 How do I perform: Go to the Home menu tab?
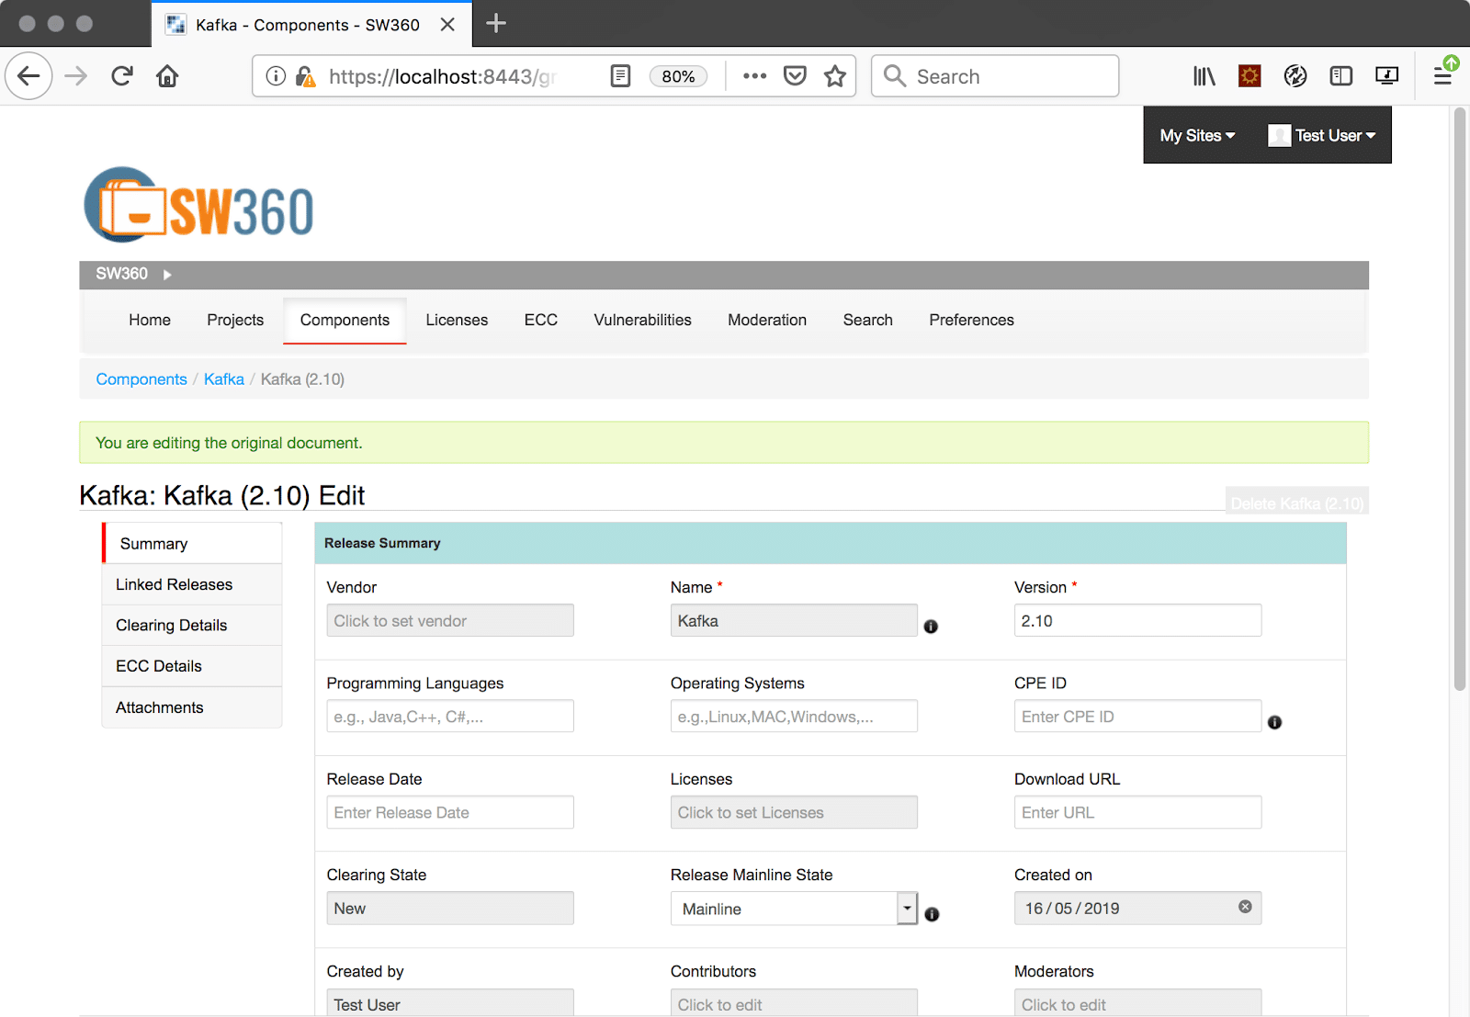[x=150, y=320]
